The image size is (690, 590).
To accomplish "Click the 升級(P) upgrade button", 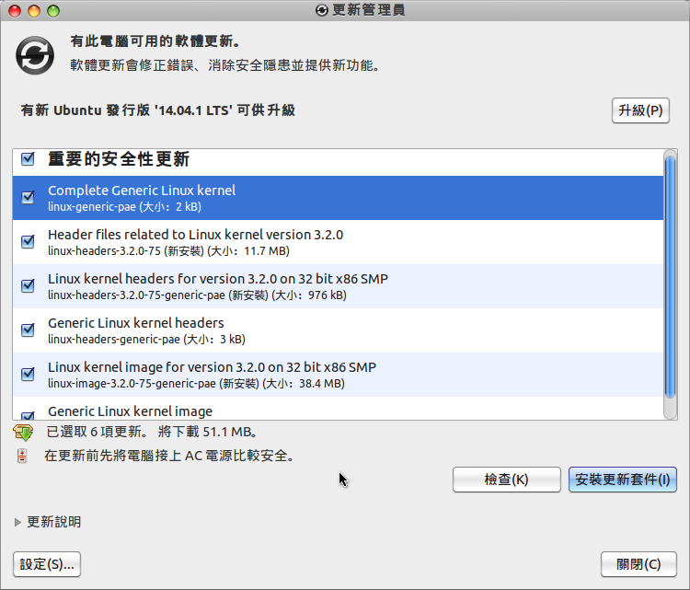I will coord(639,110).
